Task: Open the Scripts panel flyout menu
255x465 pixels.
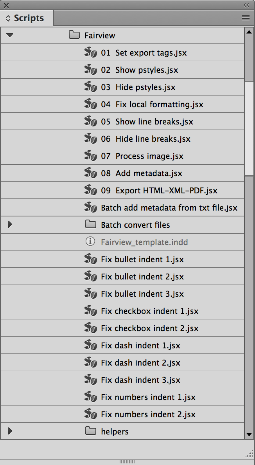Action: click(245, 18)
